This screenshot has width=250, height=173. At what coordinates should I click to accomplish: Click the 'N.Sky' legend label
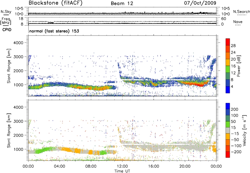pyautogui.click(x=6, y=12)
